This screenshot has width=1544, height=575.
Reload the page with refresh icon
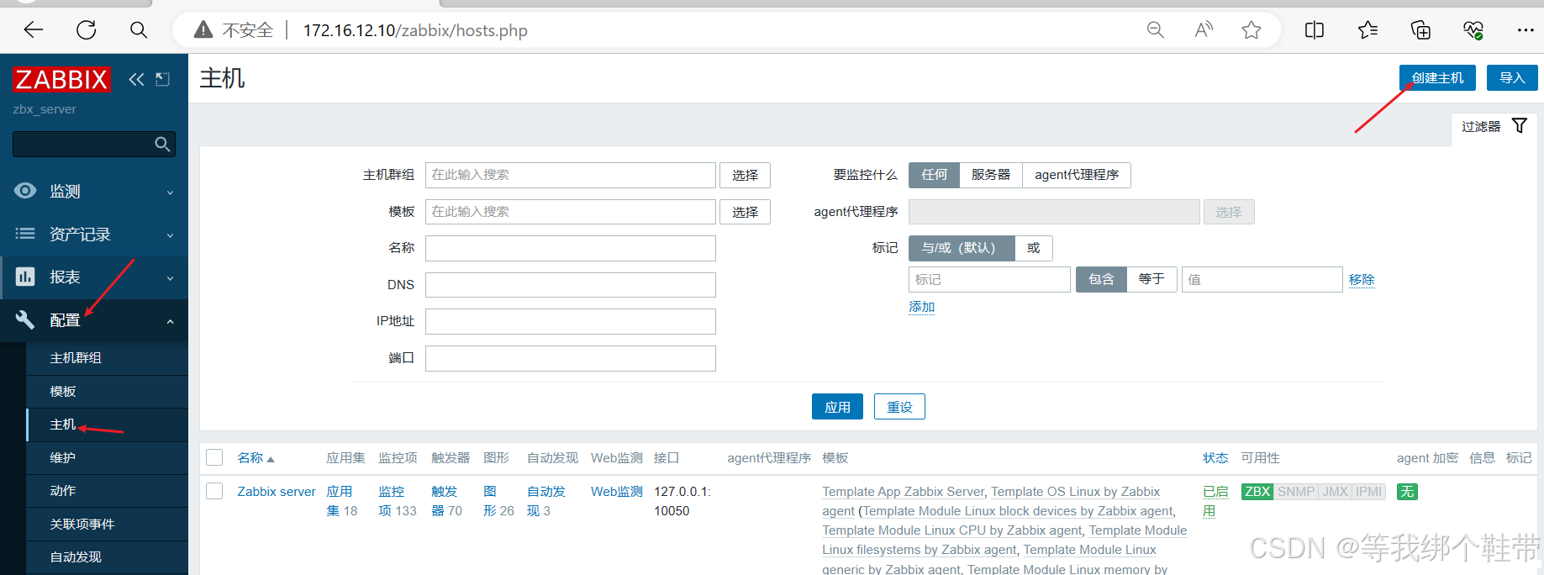(x=87, y=30)
